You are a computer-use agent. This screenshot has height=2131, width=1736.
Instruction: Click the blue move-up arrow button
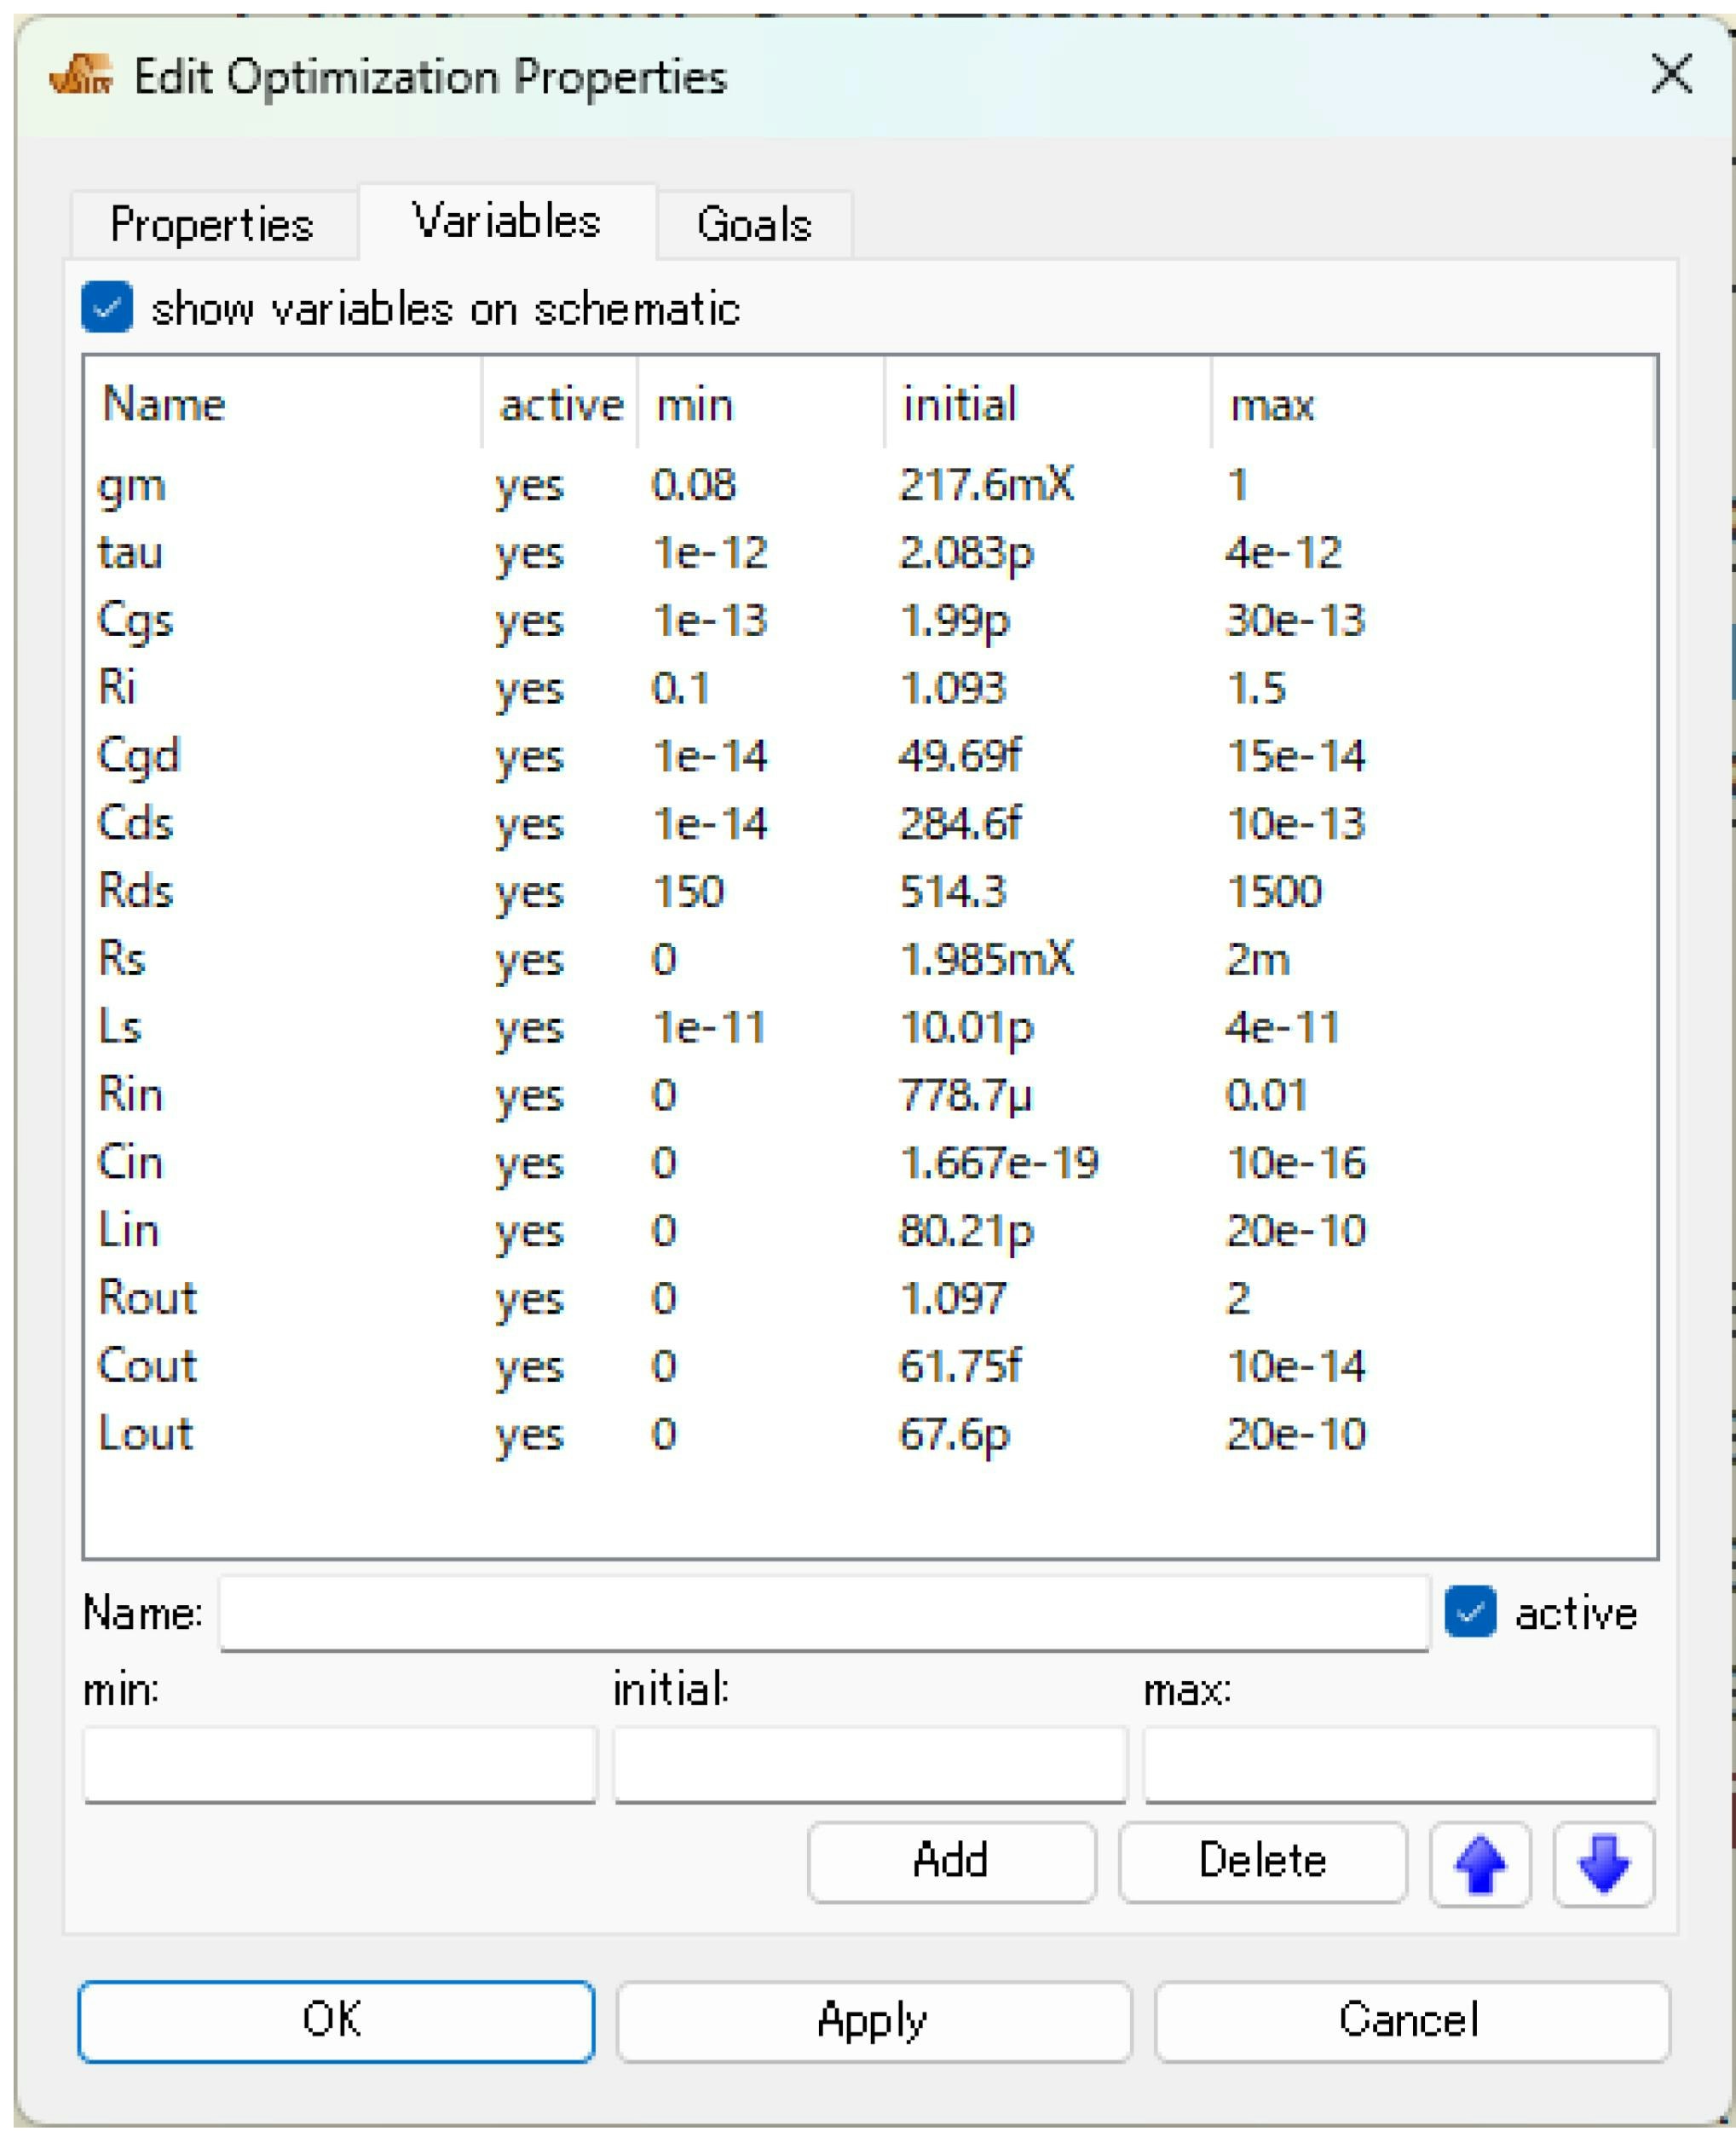tap(1479, 1864)
